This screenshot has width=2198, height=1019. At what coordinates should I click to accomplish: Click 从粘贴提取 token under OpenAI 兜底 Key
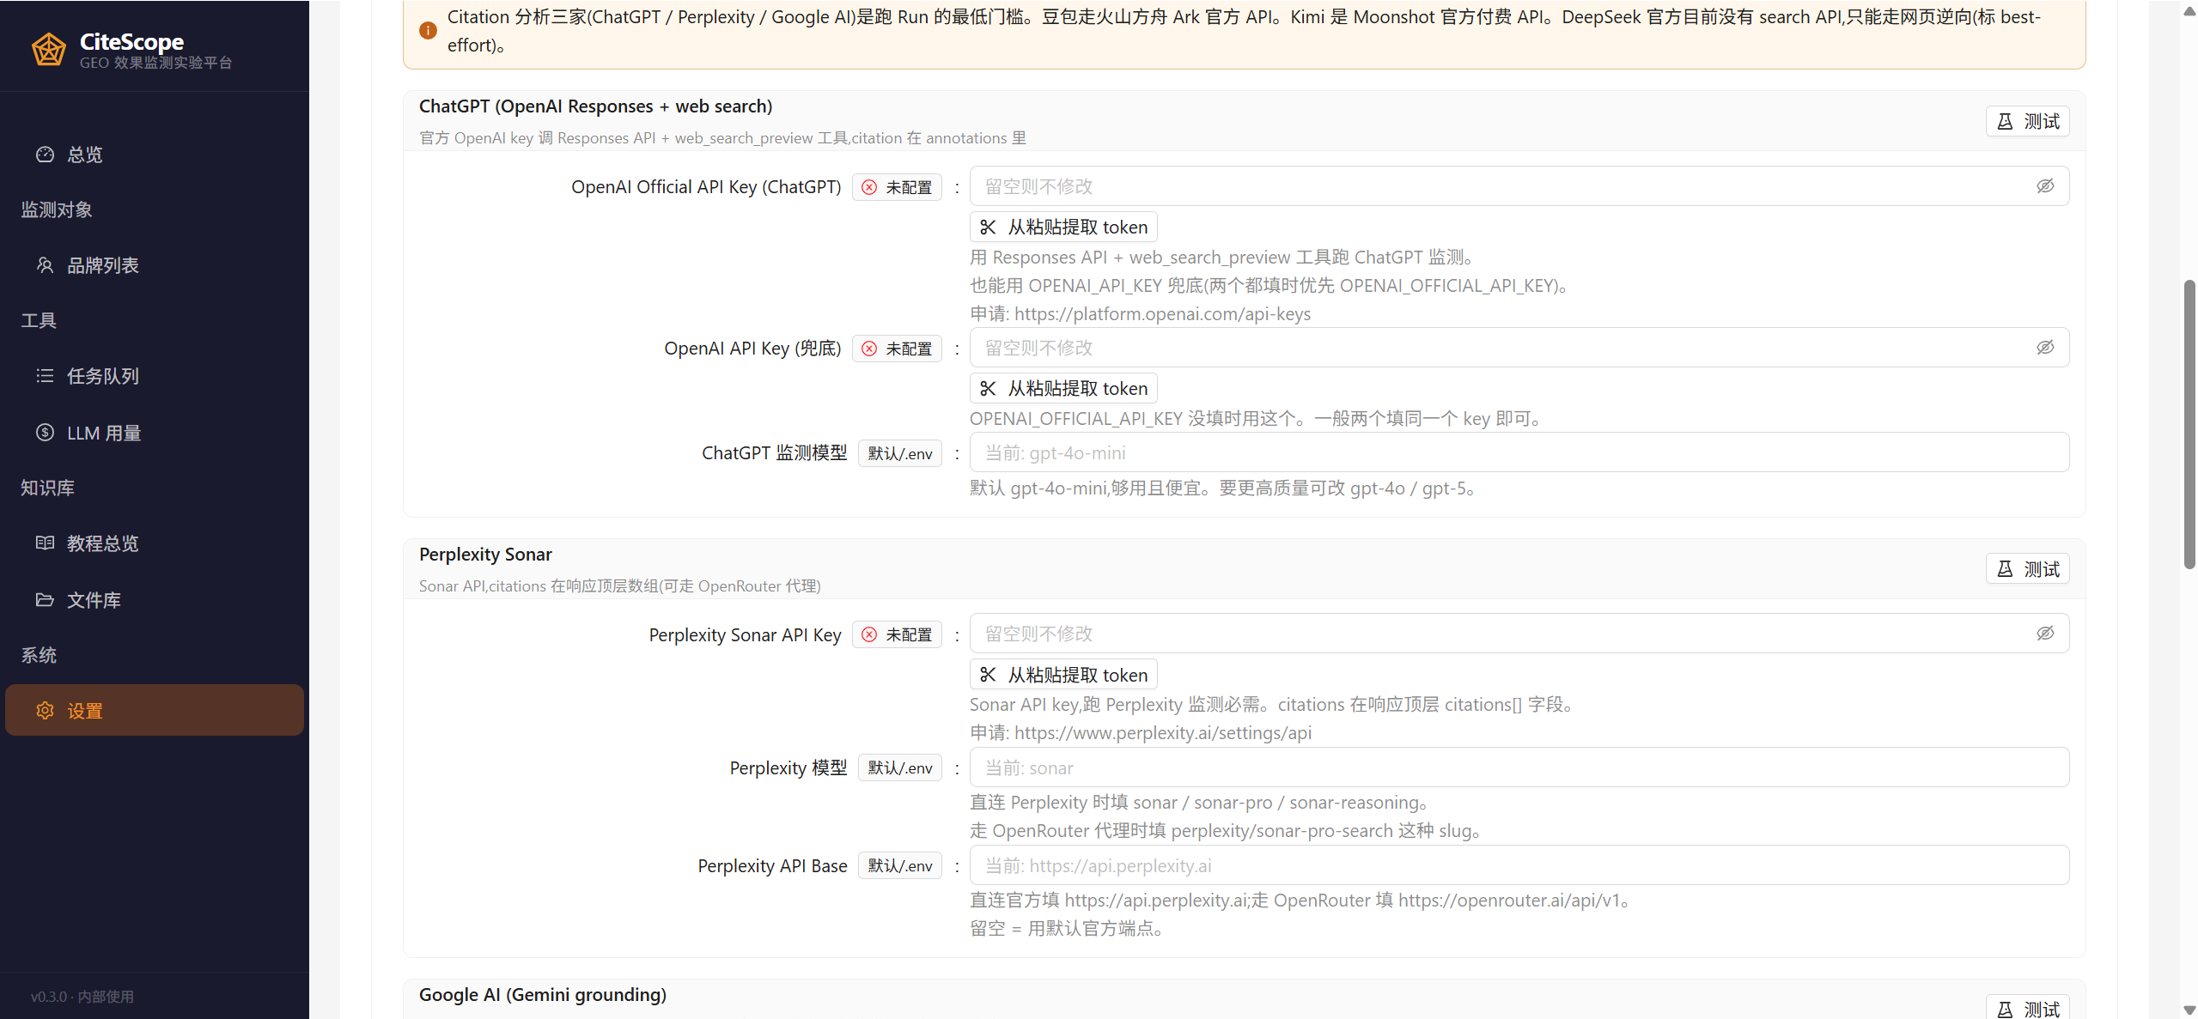coord(1063,389)
